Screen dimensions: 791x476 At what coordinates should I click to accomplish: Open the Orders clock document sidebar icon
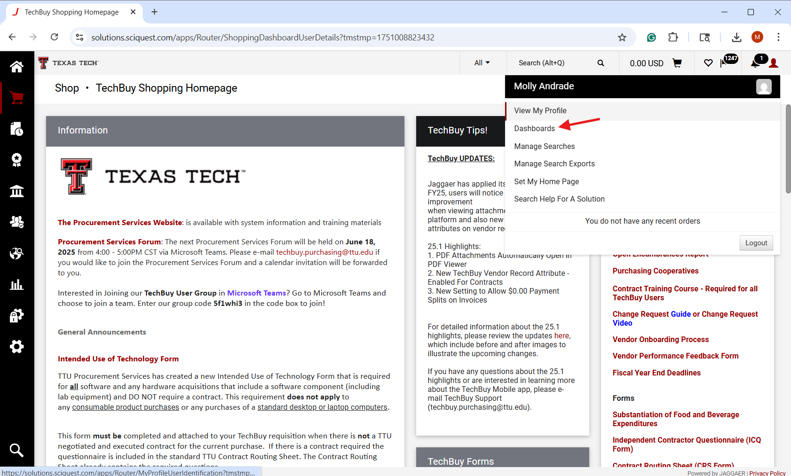16,129
